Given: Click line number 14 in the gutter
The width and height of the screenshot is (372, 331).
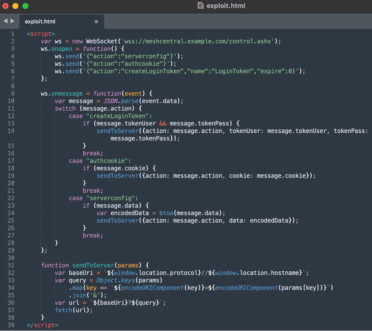Looking at the screenshot, I should pyautogui.click(x=11, y=131).
